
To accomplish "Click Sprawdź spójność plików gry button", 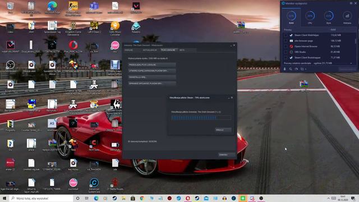I will click(x=152, y=84).
